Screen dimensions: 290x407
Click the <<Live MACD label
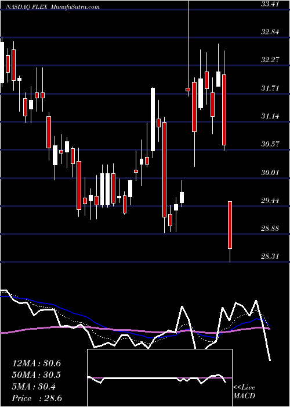tap(244, 392)
